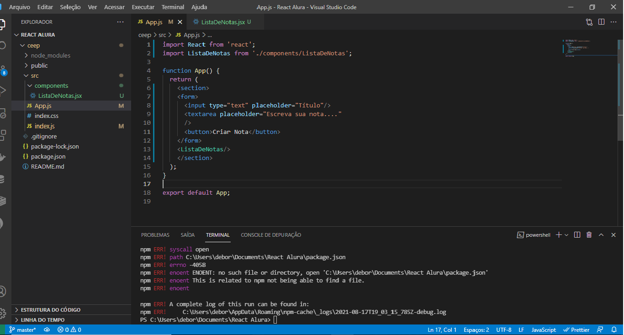Open the Ver menu
Viewport: 624px width, 335px height.
tap(92, 7)
